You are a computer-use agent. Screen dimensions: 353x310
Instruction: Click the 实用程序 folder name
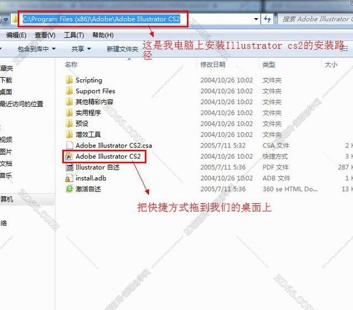88,113
